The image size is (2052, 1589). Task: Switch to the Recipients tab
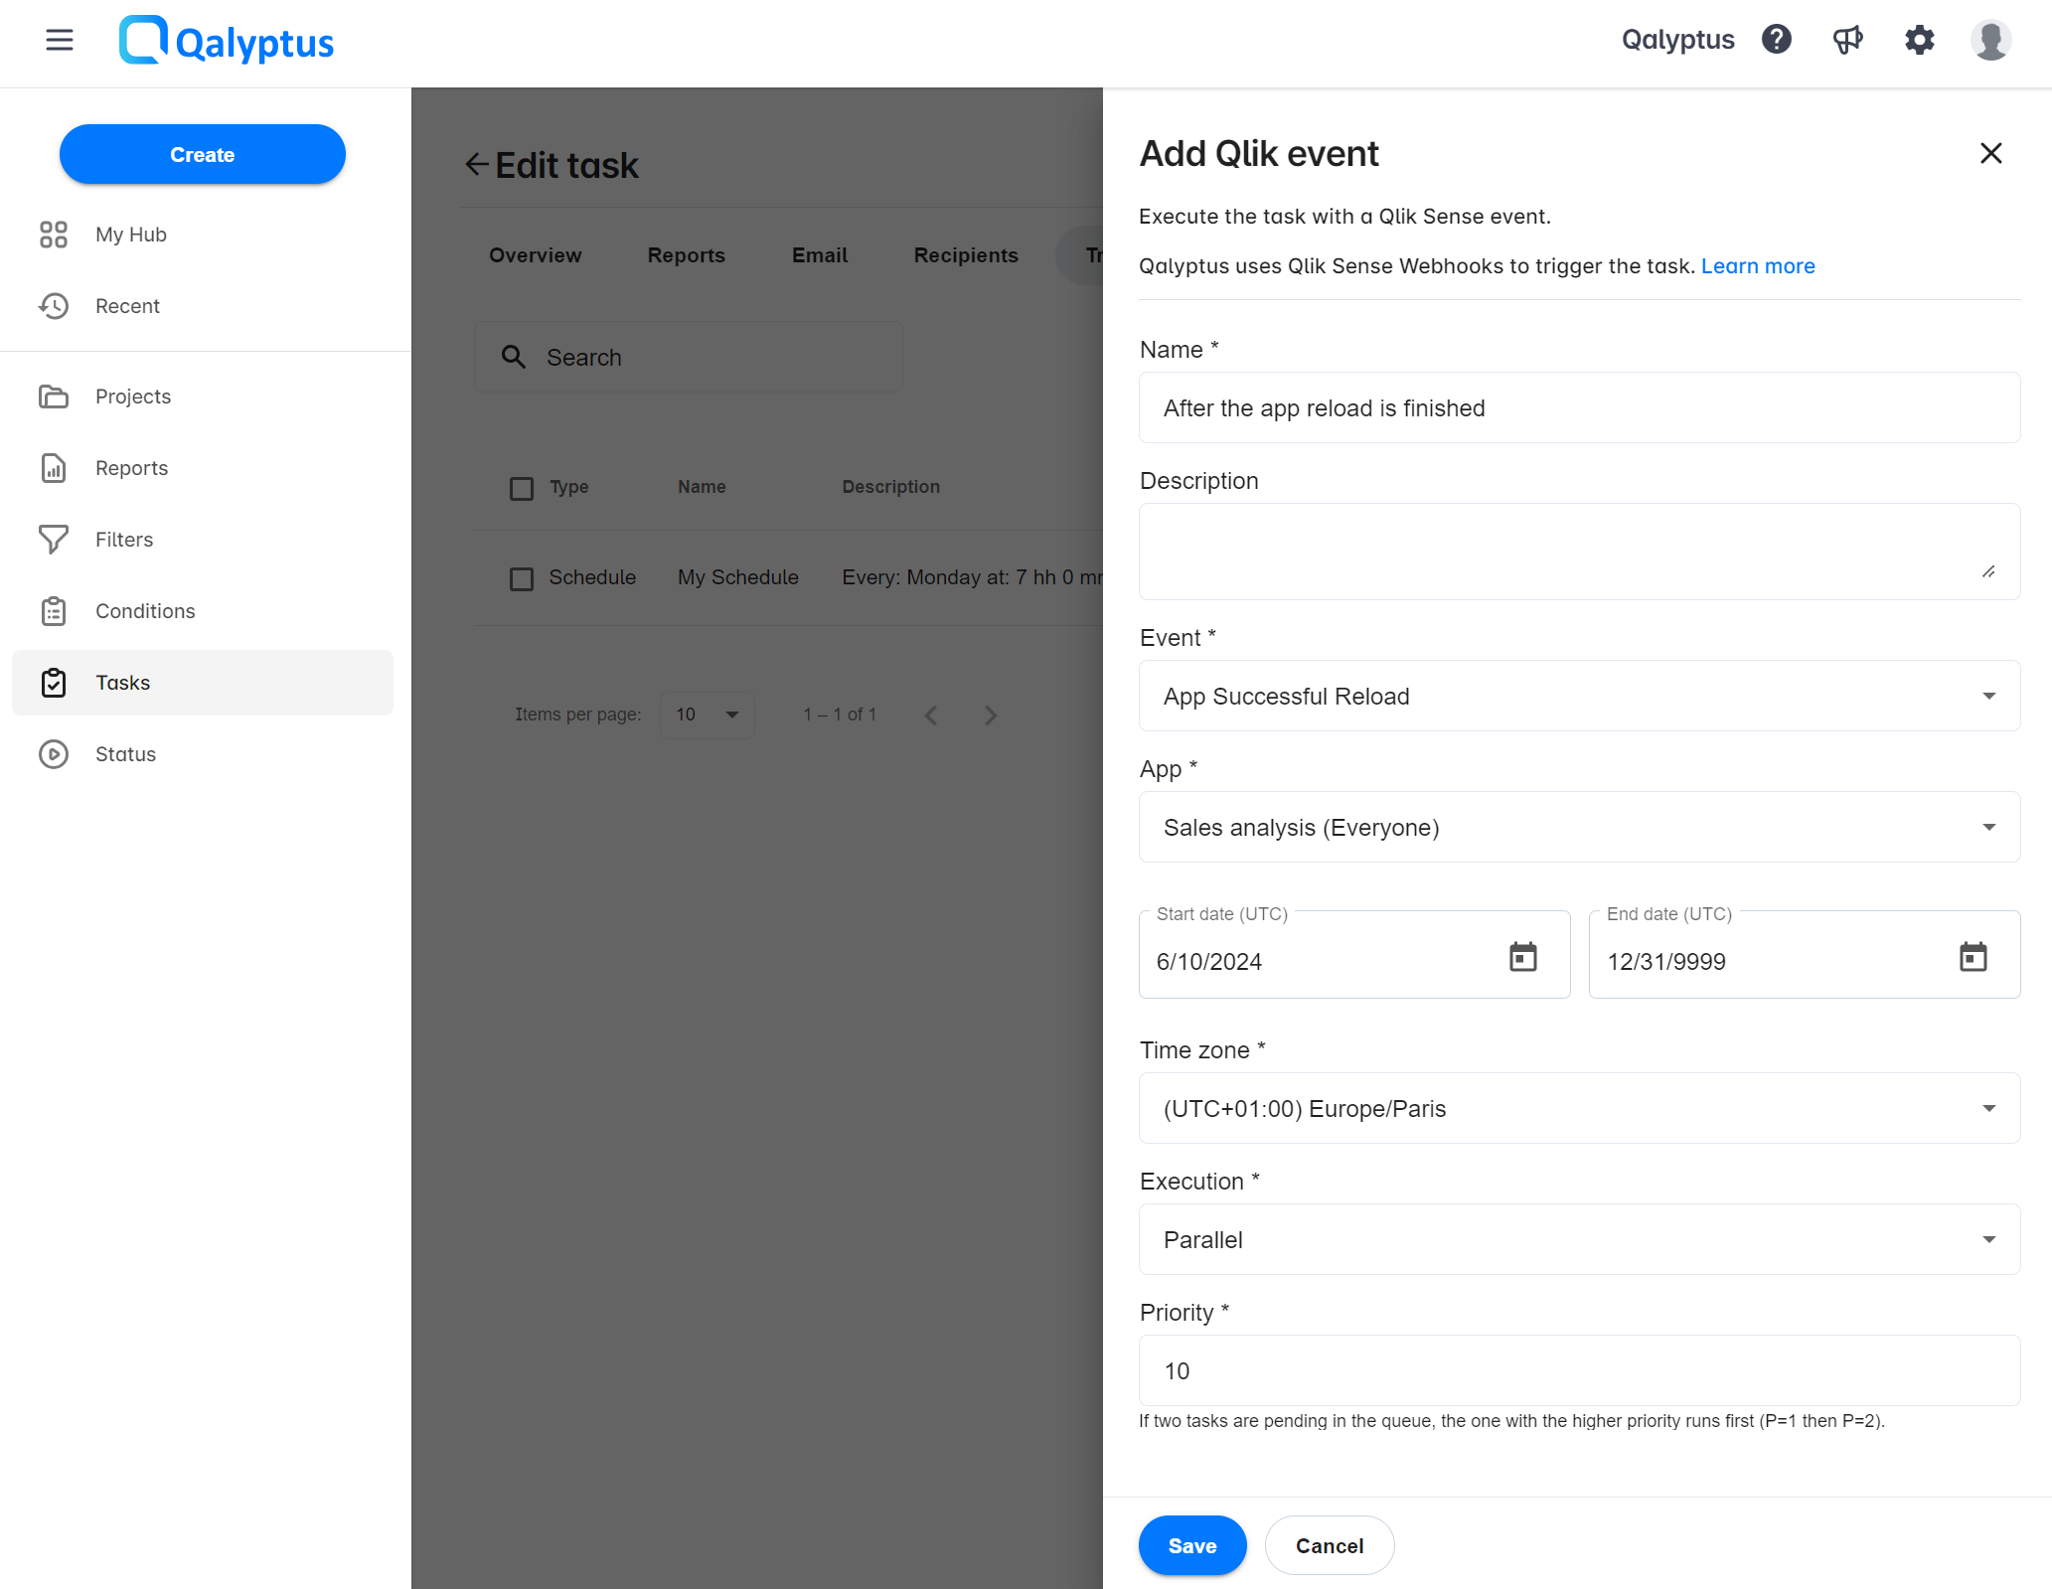pos(966,256)
